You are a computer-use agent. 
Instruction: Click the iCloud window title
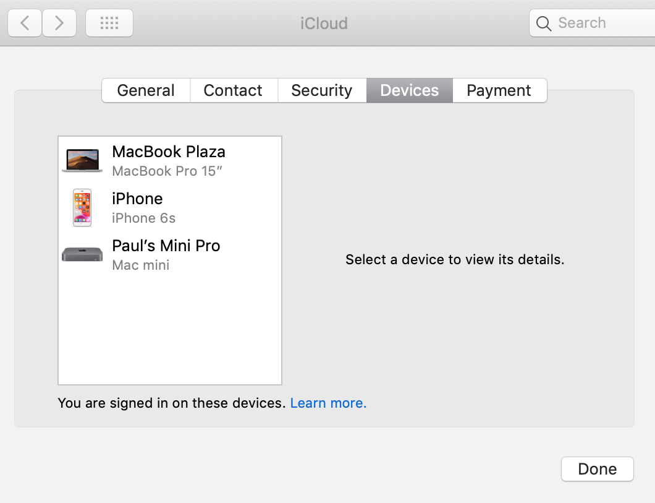tap(324, 24)
